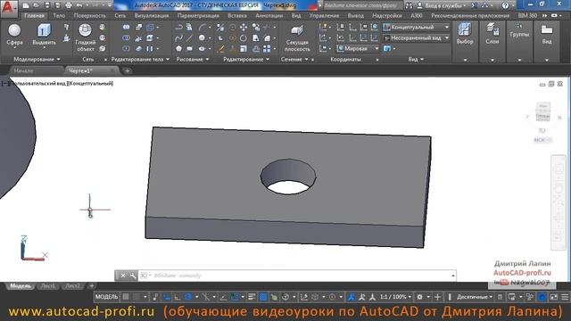
Task: Expand the Сечение panel
Action: coord(294,59)
